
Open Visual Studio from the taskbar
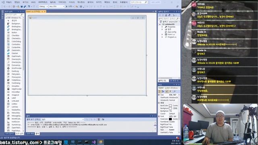point(94,142)
